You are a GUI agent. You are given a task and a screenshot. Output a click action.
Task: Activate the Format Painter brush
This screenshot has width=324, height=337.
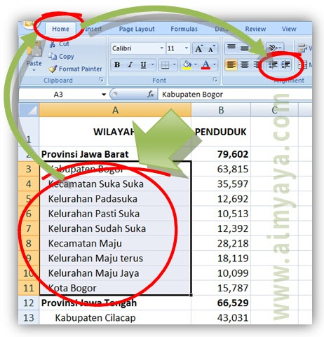click(75, 69)
